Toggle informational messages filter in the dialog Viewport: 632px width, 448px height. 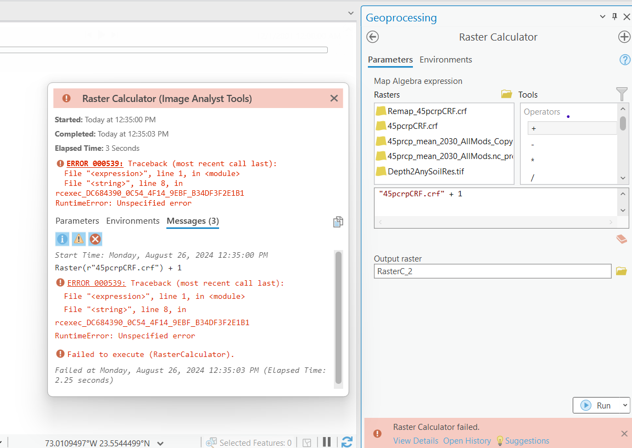(62, 239)
